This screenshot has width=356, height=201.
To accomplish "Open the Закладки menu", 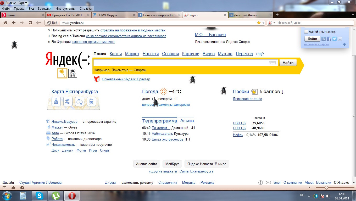I will pyautogui.click(x=44, y=8).
